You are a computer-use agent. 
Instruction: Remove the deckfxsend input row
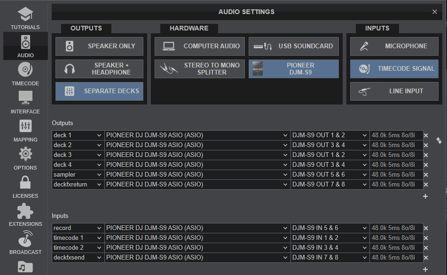click(x=426, y=258)
